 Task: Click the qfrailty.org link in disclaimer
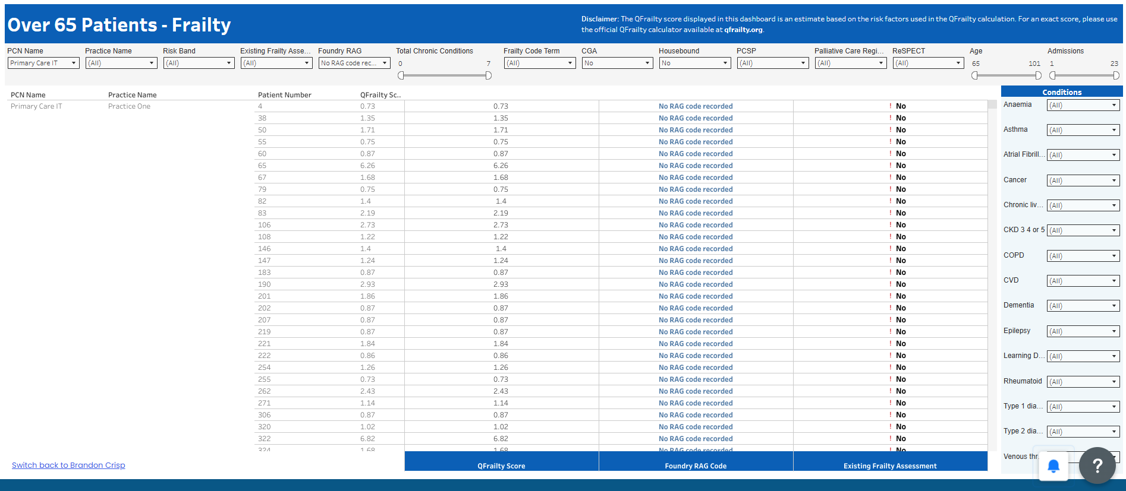coord(743,30)
